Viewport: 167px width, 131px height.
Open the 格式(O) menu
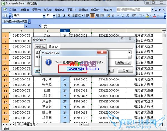click(60, 10)
